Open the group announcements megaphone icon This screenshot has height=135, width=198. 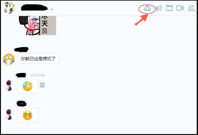tap(159, 8)
